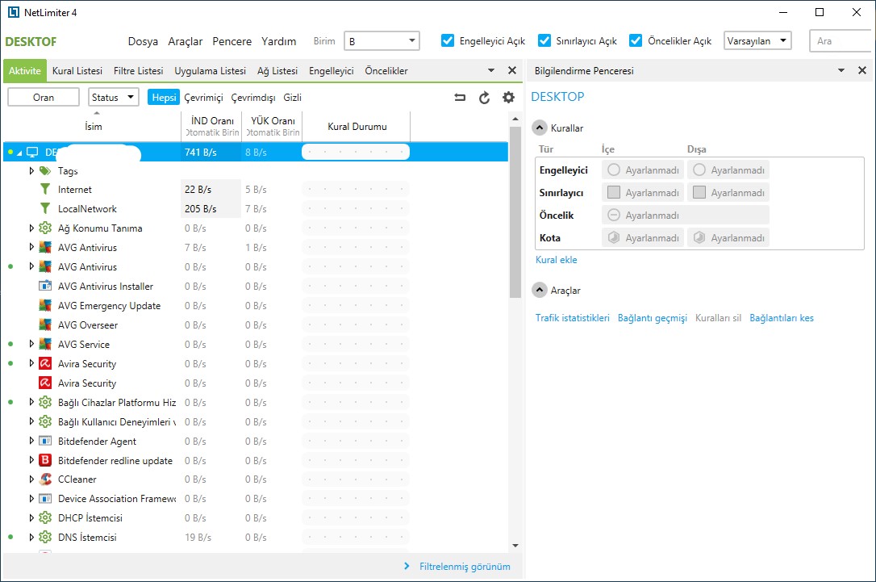Screen dimensions: 876x582
Task: Show Gizli applications filter
Action: 292,98
